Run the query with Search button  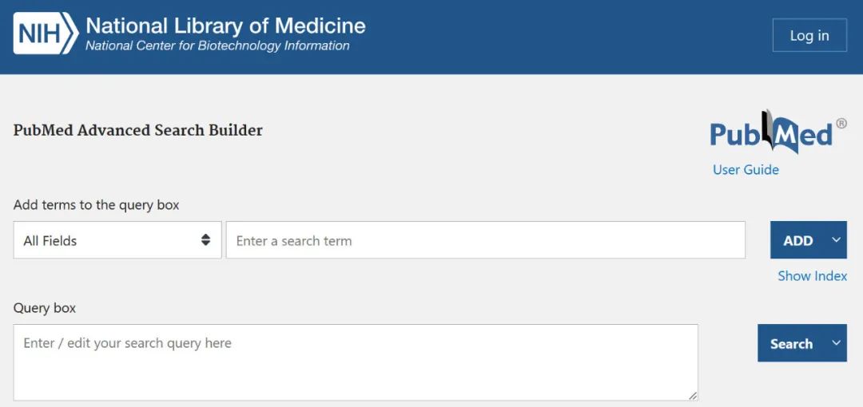tap(790, 344)
